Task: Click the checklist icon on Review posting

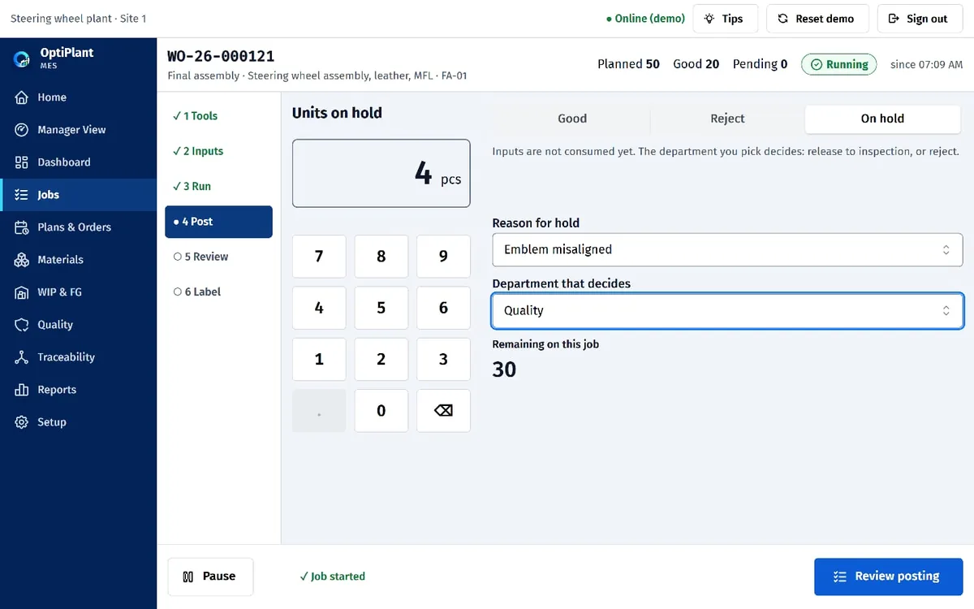Action: click(840, 577)
